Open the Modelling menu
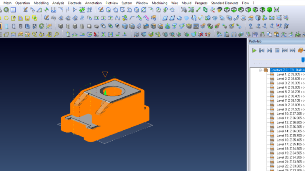Viewport: 305px width, 171px height. point(41,3)
